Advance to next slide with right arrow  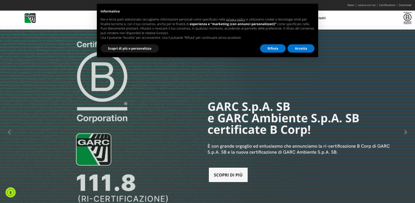(x=405, y=132)
